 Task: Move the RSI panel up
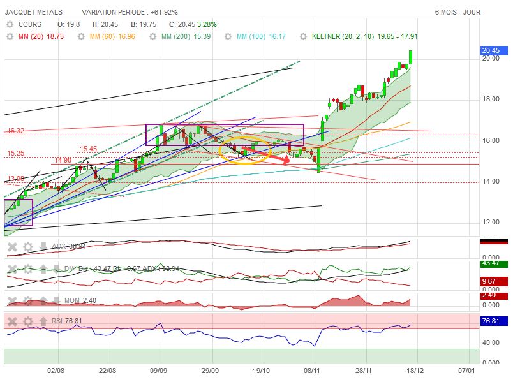click(x=43, y=321)
